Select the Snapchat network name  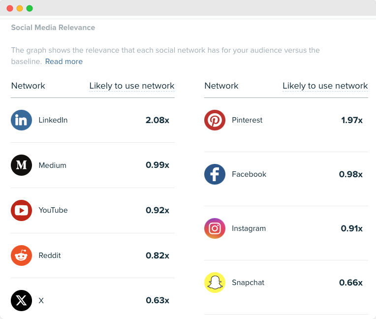point(248,283)
